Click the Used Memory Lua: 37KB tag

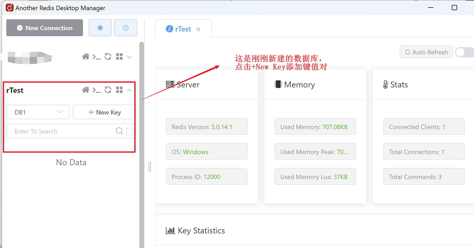[315, 177]
